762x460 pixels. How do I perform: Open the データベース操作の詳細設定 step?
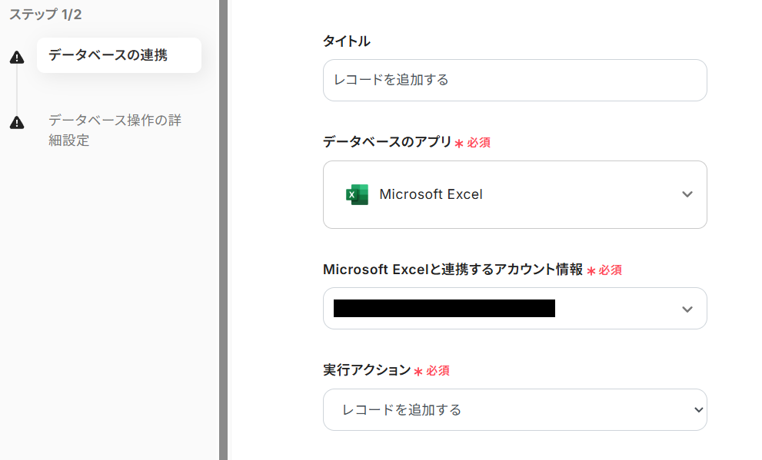[115, 130]
